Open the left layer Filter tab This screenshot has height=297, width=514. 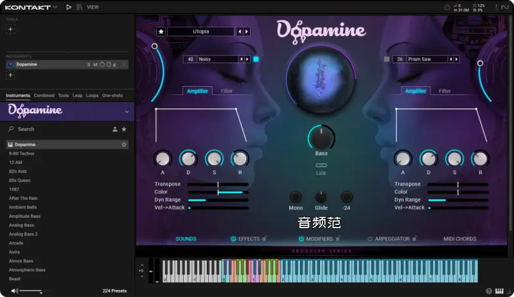[x=227, y=91]
